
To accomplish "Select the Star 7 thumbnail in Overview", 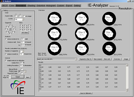I will (82, 48).
